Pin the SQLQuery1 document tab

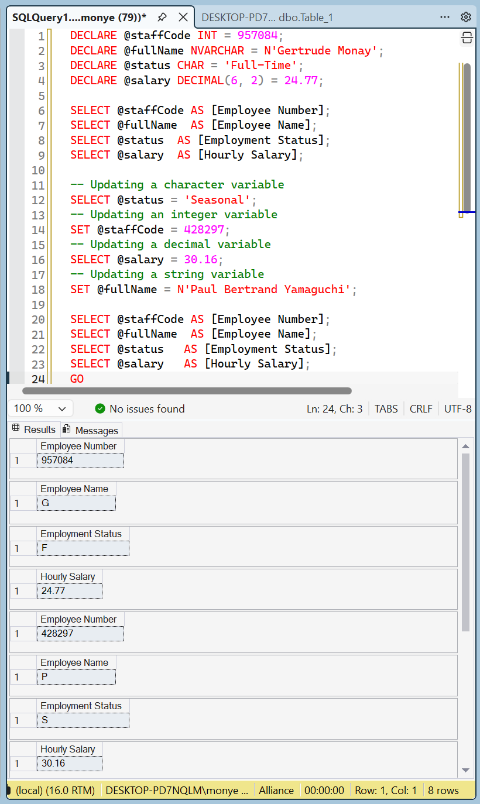(162, 17)
